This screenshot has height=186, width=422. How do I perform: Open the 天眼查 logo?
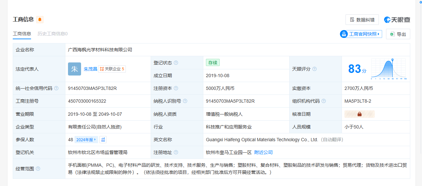[397, 20]
